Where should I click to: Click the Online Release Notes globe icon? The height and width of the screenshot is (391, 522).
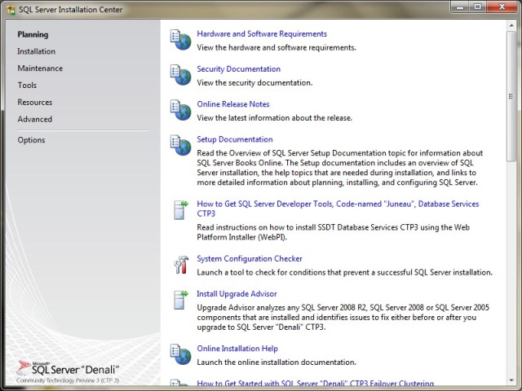point(180,109)
